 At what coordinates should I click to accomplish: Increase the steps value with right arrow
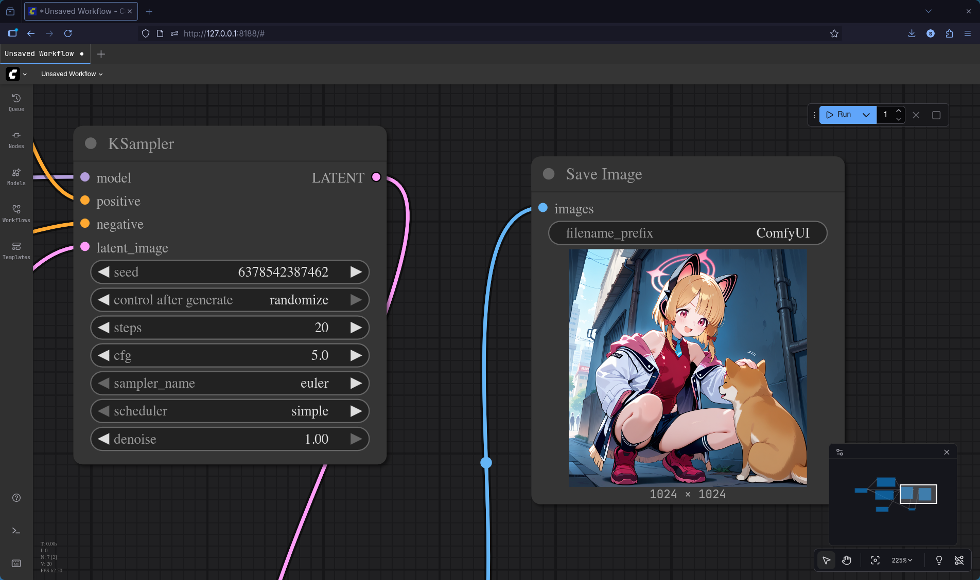[x=356, y=328]
